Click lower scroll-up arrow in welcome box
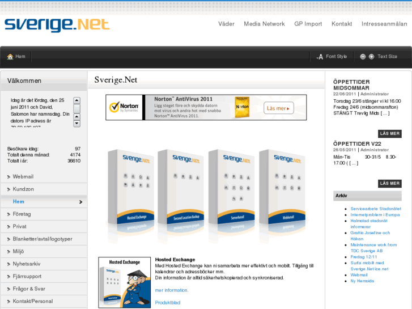 [x=77, y=116]
